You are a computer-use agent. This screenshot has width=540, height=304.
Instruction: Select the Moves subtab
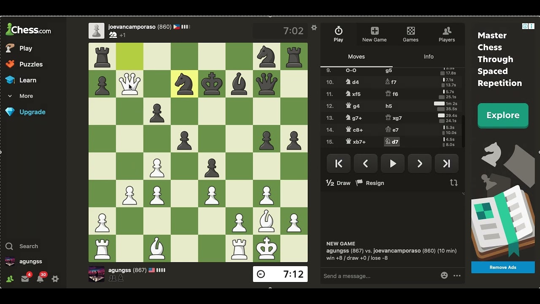tap(356, 57)
